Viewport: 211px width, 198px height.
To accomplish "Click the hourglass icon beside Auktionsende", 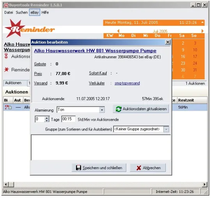I will point(6,56).
